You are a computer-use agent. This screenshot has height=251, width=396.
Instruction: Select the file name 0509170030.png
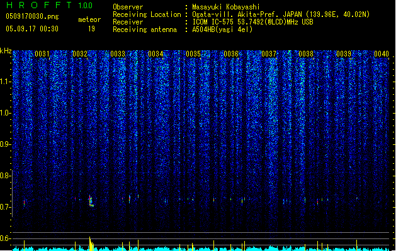[32, 16]
